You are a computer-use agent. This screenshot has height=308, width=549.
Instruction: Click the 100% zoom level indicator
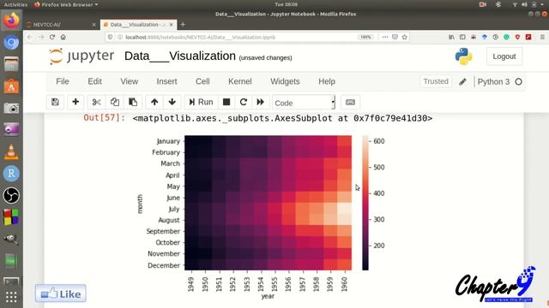(365, 37)
